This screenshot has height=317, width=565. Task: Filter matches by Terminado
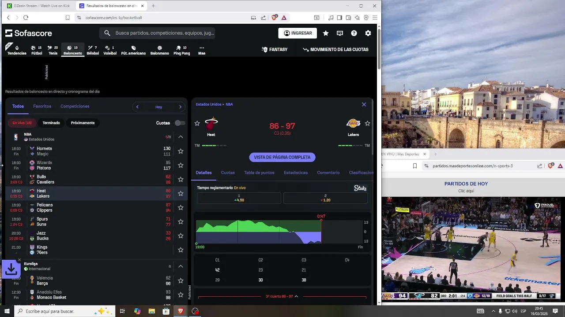pos(51,123)
